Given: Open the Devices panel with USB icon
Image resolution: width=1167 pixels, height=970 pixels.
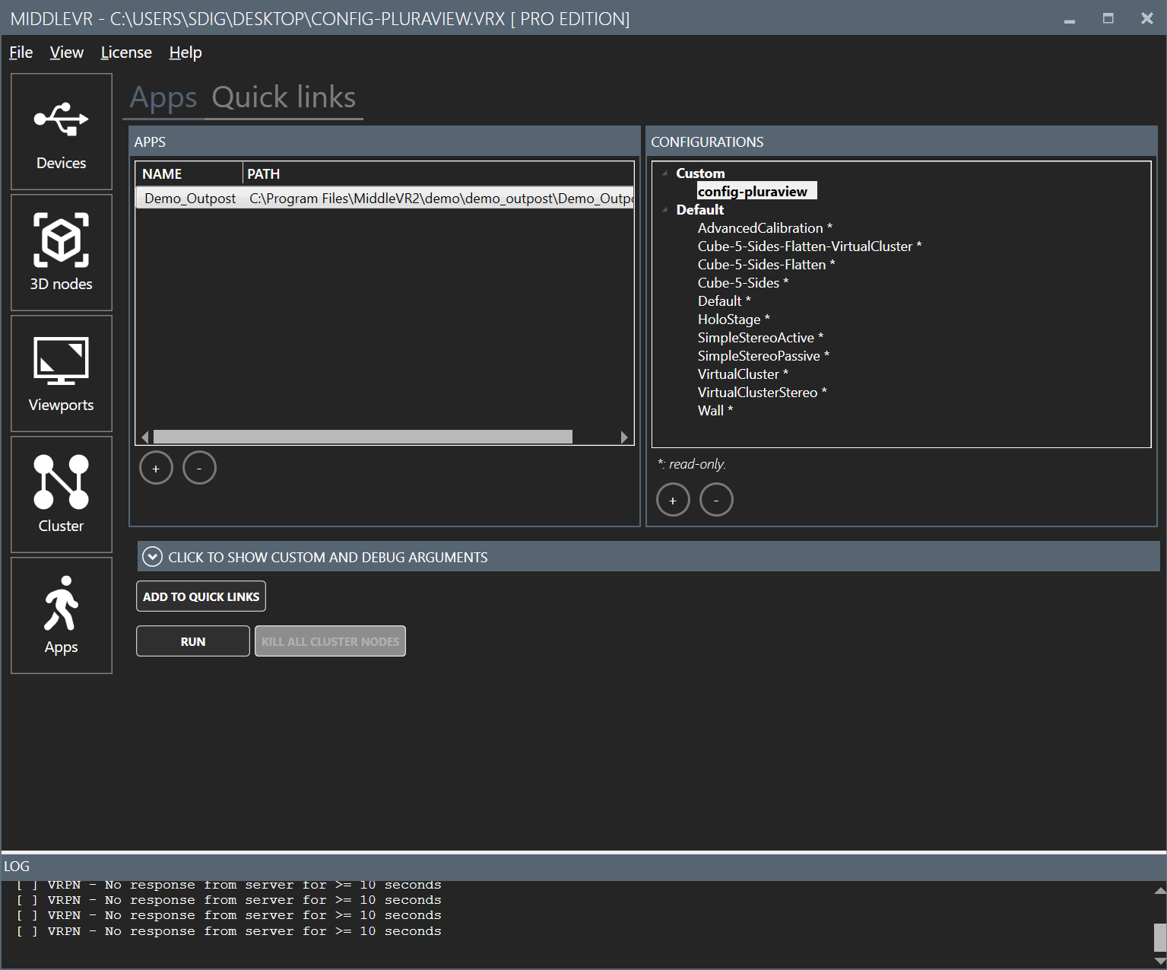Looking at the screenshot, I should click(x=62, y=132).
